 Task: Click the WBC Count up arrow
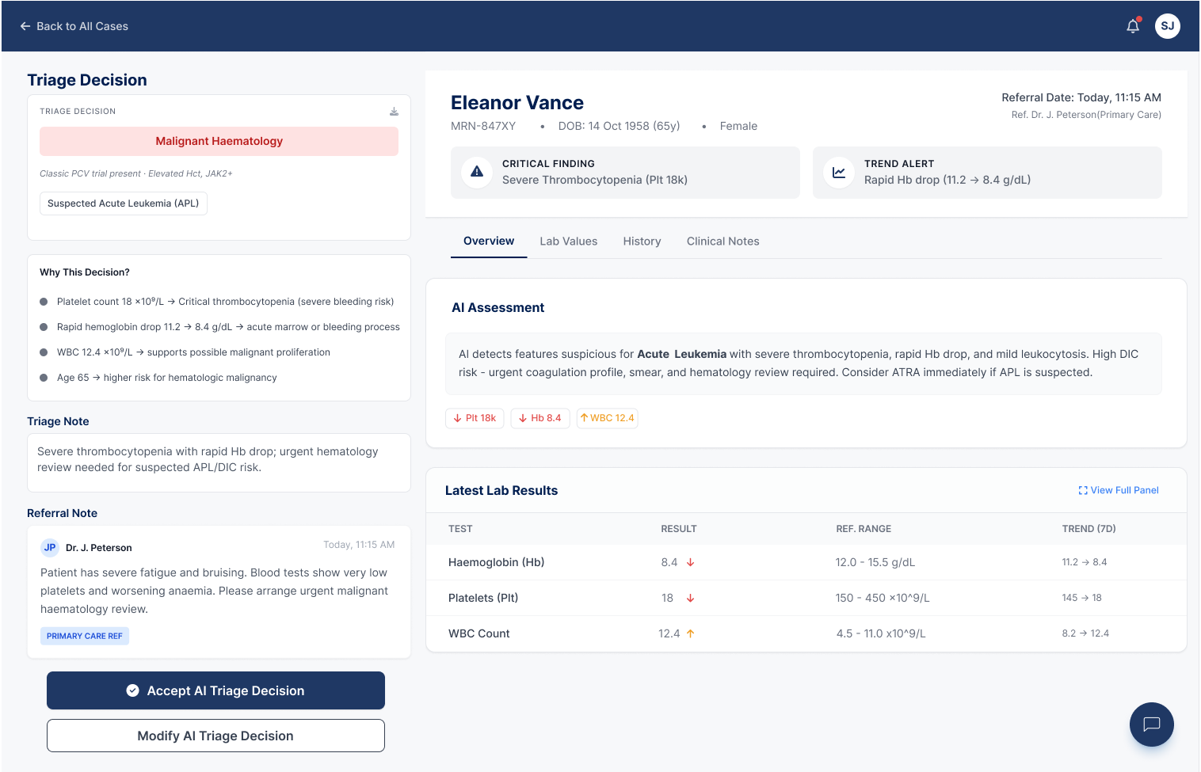690,633
